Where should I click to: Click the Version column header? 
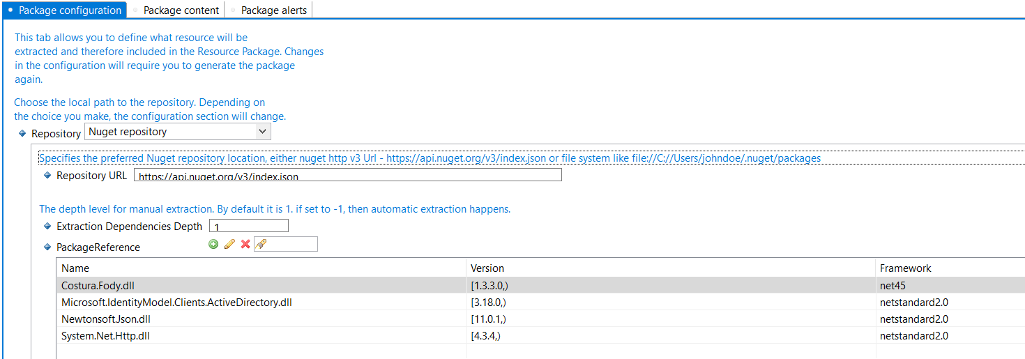[x=487, y=268]
